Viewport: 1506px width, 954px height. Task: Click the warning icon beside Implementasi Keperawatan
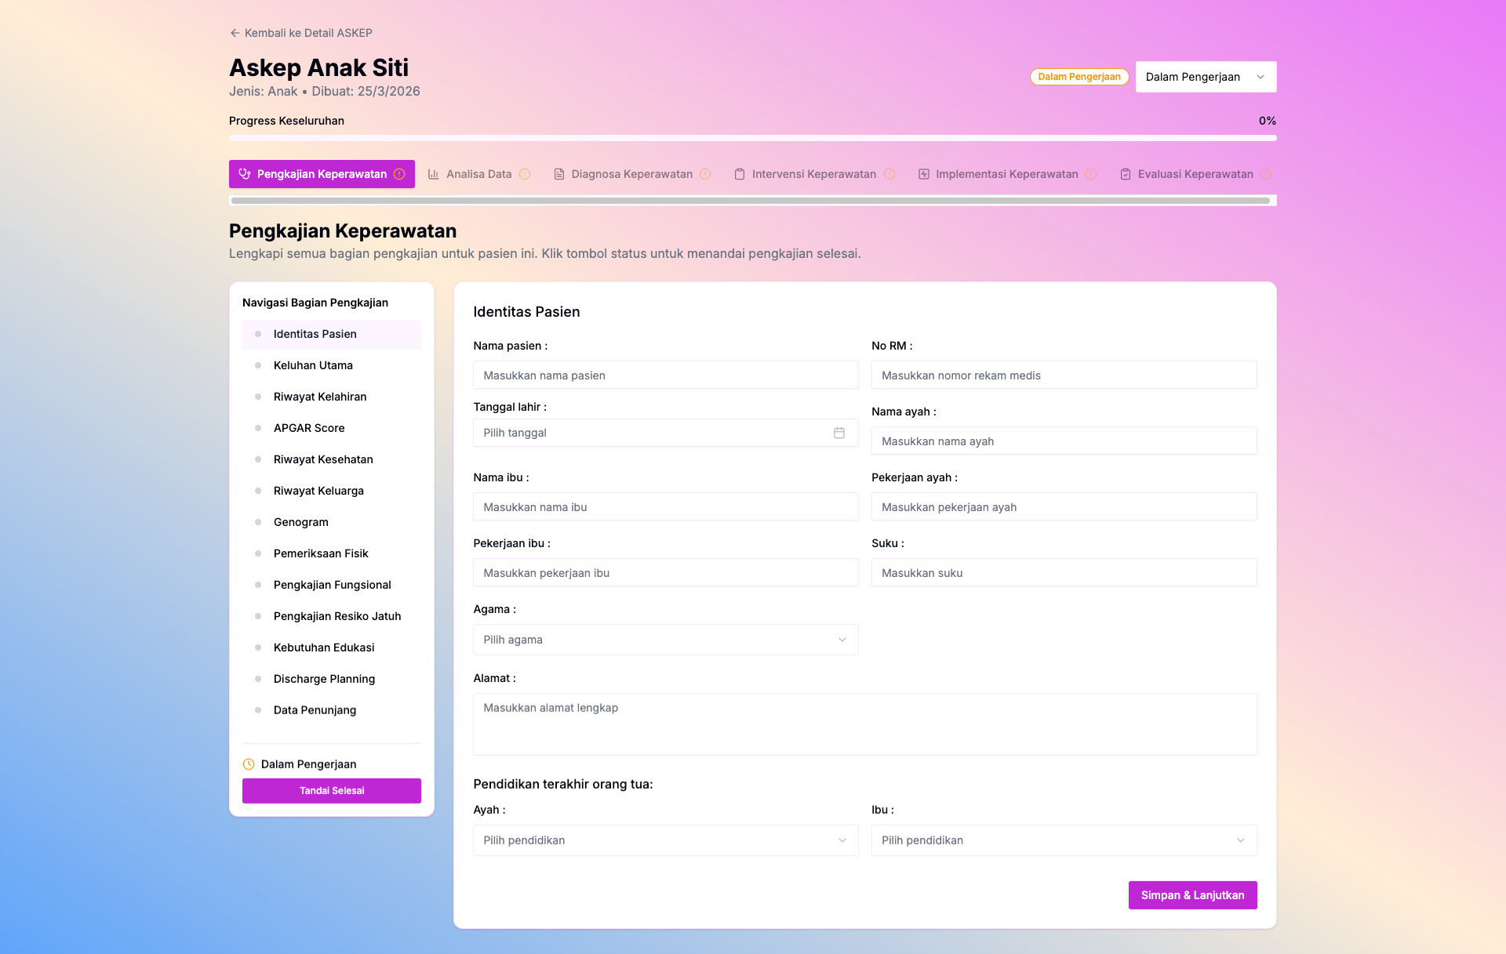[x=1092, y=174]
